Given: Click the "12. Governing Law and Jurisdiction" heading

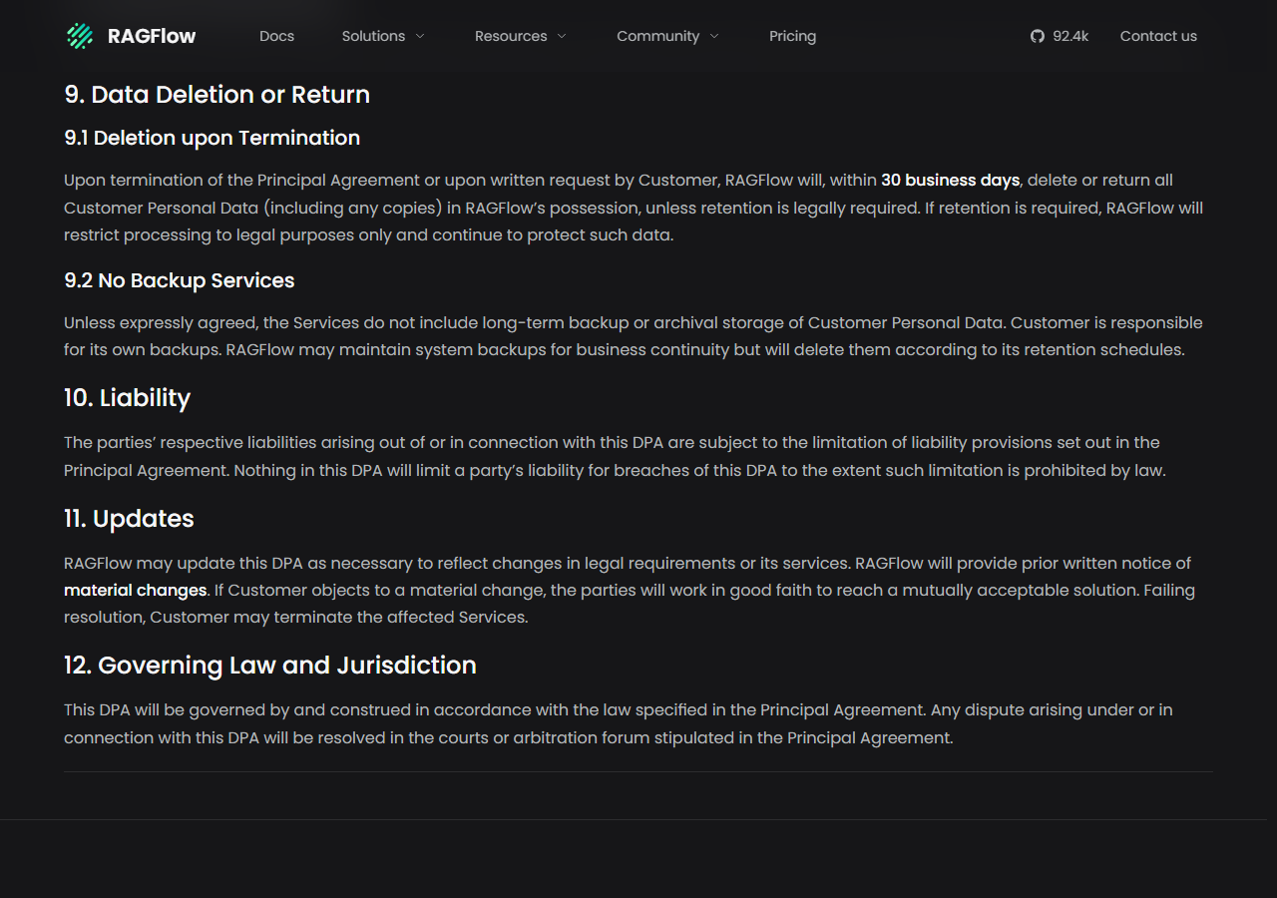Looking at the screenshot, I should 270,666.
